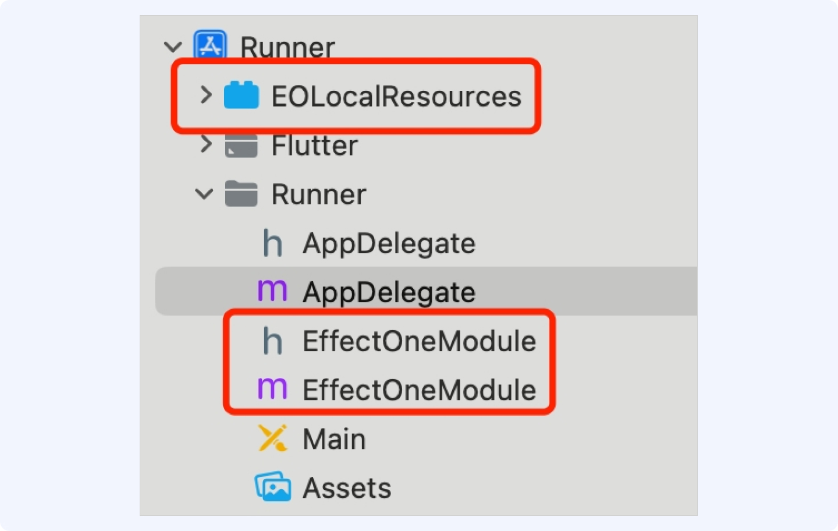Image resolution: width=838 pixels, height=531 pixels.
Task: Click the blue EOLocalResources bundle icon
Action: [x=241, y=95]
